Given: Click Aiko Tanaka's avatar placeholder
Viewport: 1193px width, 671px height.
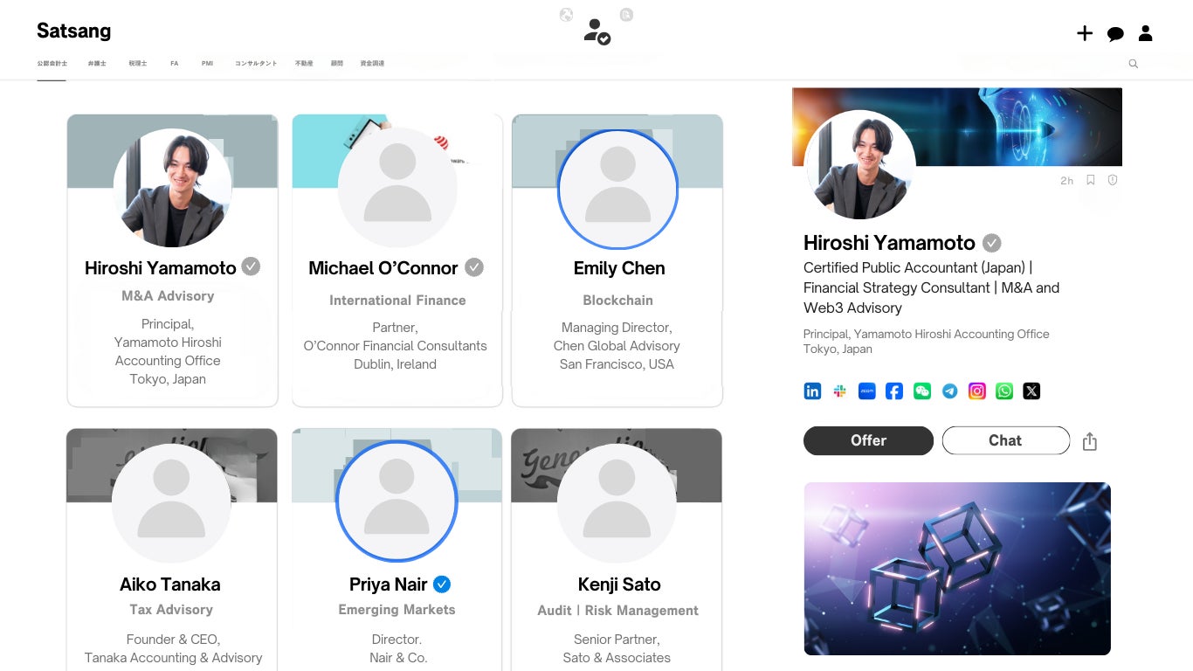Looking at the screenshot, I should click(171, 503).
